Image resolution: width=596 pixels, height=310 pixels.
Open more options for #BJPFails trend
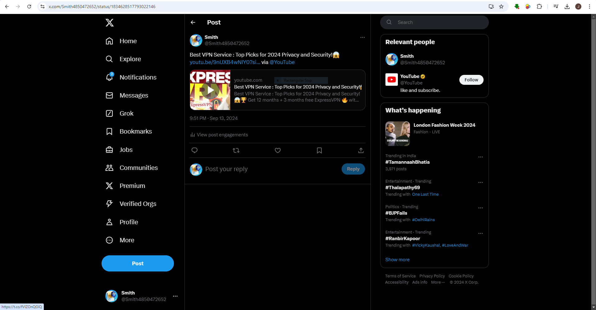click(480, 208)
